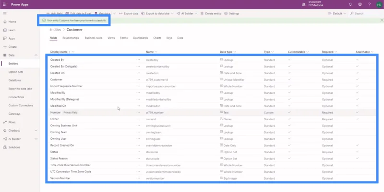Screen dimensions: 384x192
Task: Go back to Entities breadcrumb
Action: point(55,29)
